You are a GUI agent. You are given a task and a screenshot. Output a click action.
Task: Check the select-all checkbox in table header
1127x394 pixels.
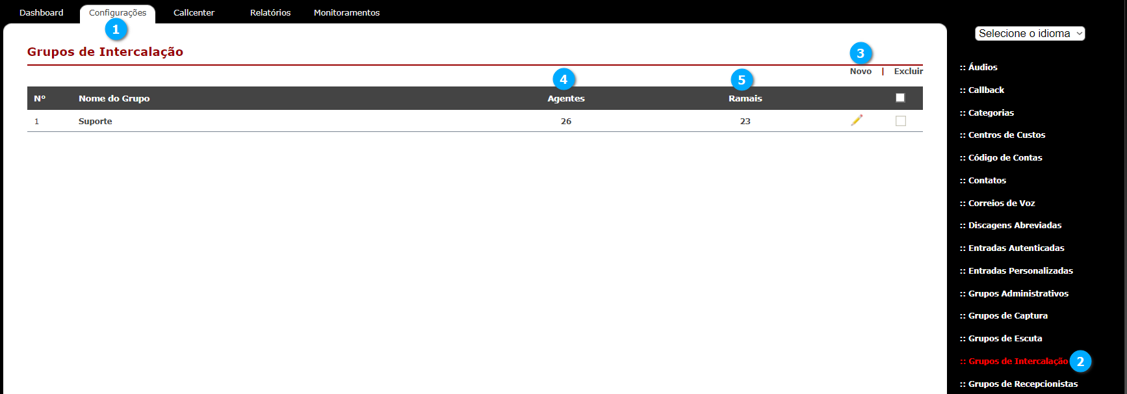[x=900, y=98]
